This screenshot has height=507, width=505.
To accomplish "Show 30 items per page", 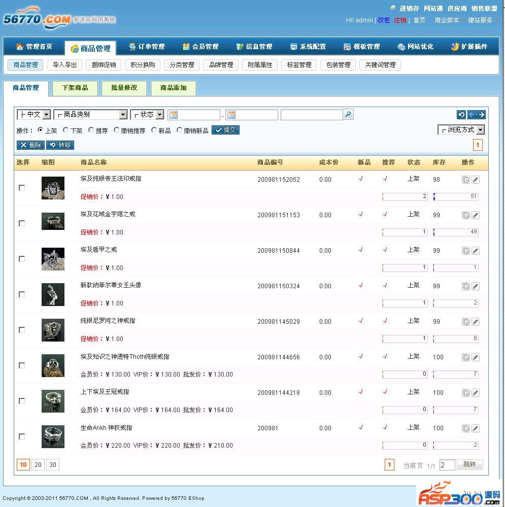I will click(x=53, y=465).
